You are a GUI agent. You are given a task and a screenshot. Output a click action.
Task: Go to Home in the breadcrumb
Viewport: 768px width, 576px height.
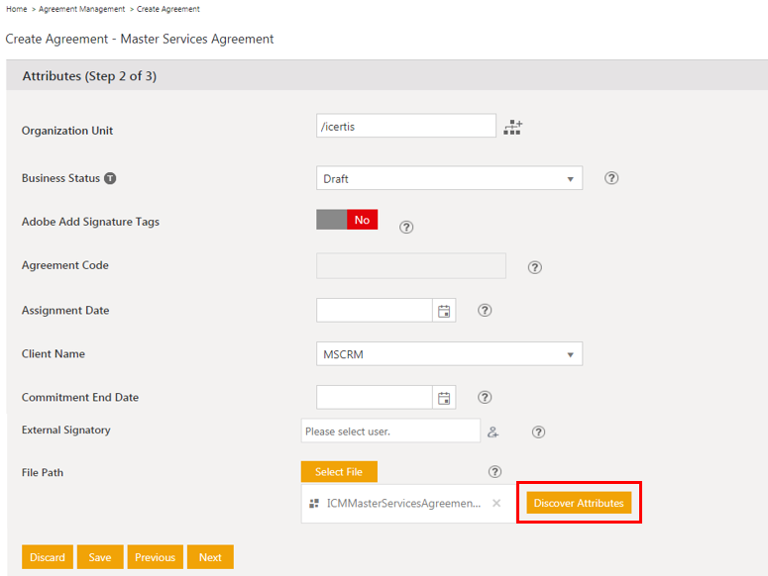point(16,9)
